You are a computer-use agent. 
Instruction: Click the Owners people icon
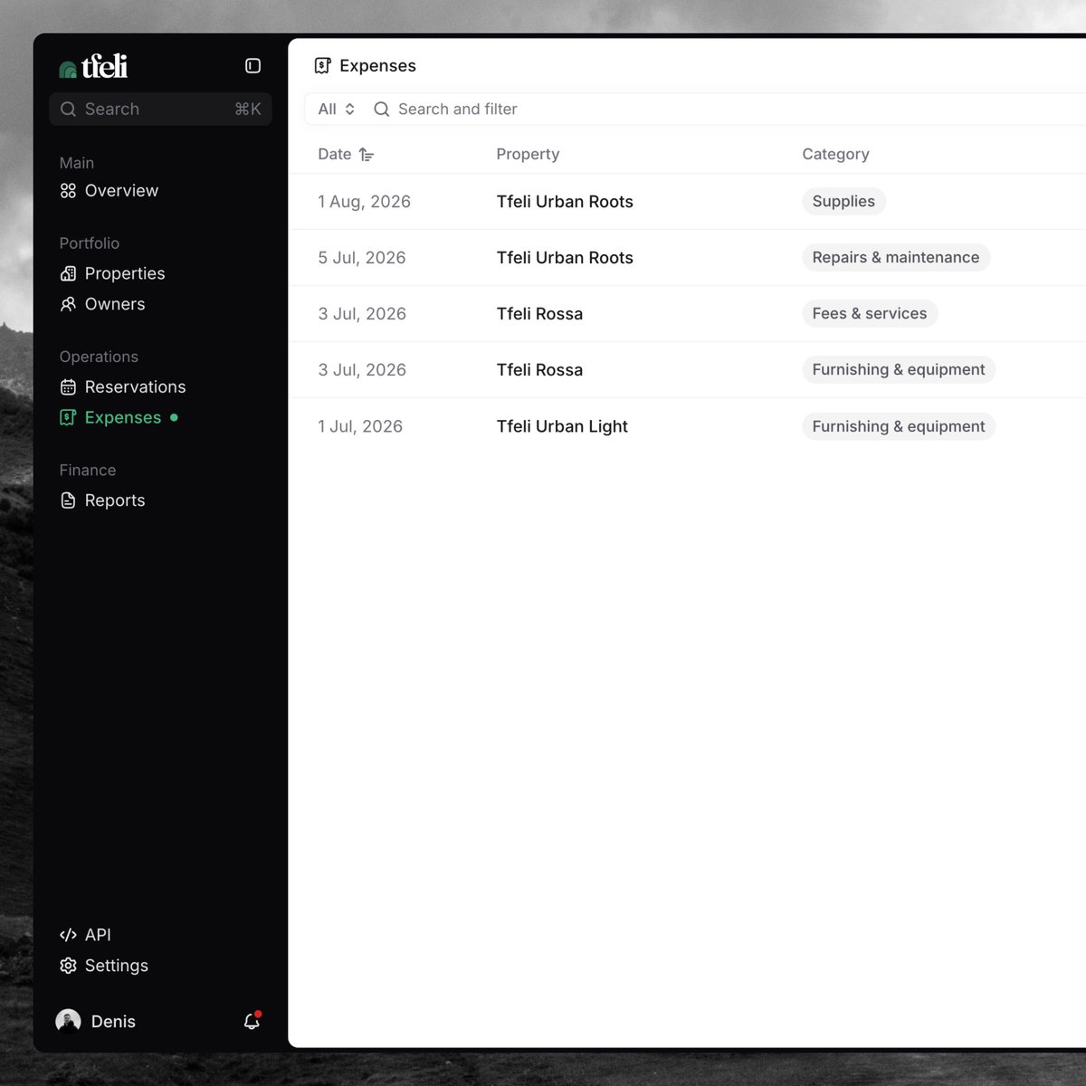tap(68, 304)
